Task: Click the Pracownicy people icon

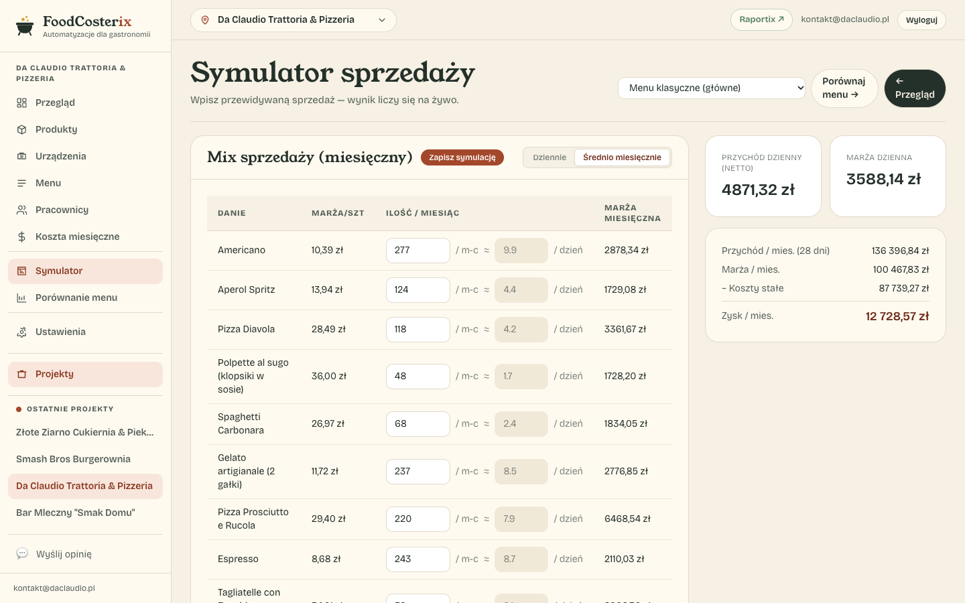Action: (x=22, y=210)
